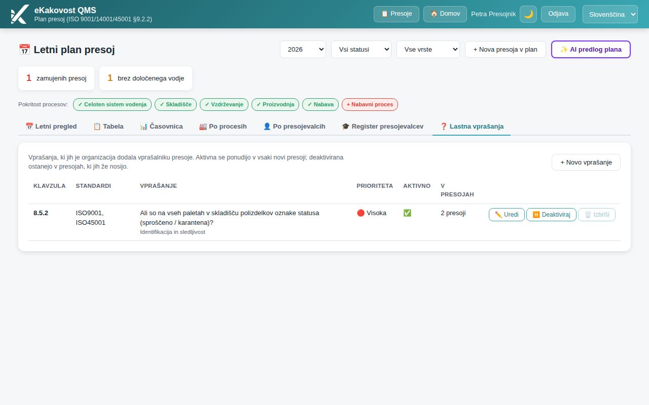The width and height of the screenshot is (649, 405).
Task: Go to Domov home page
Action: 445,14
